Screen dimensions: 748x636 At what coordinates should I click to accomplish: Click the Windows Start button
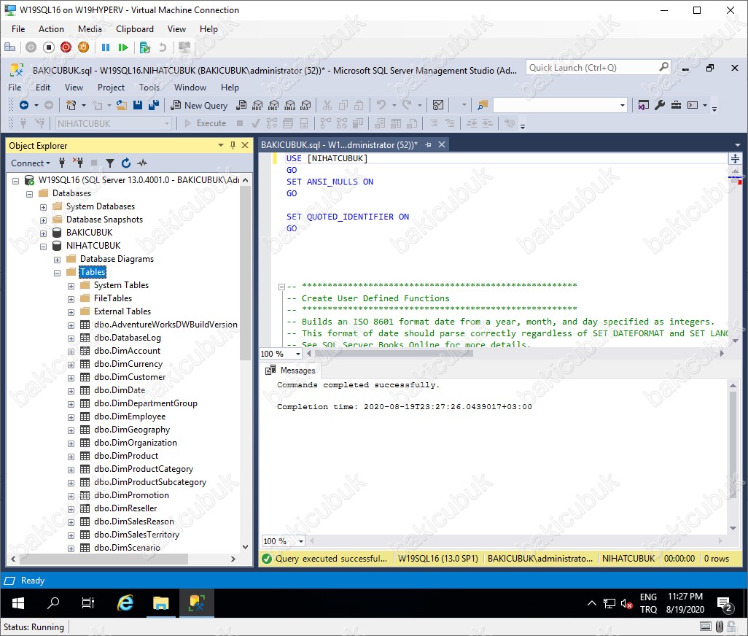point(18,603)
